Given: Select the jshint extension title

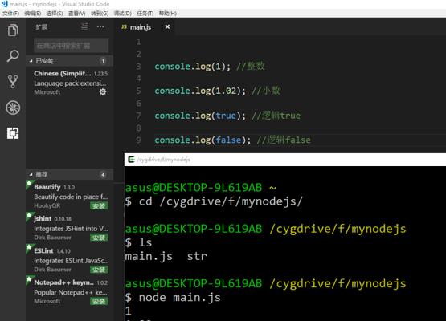Looking at the screenshot, I should pos(43,219).
